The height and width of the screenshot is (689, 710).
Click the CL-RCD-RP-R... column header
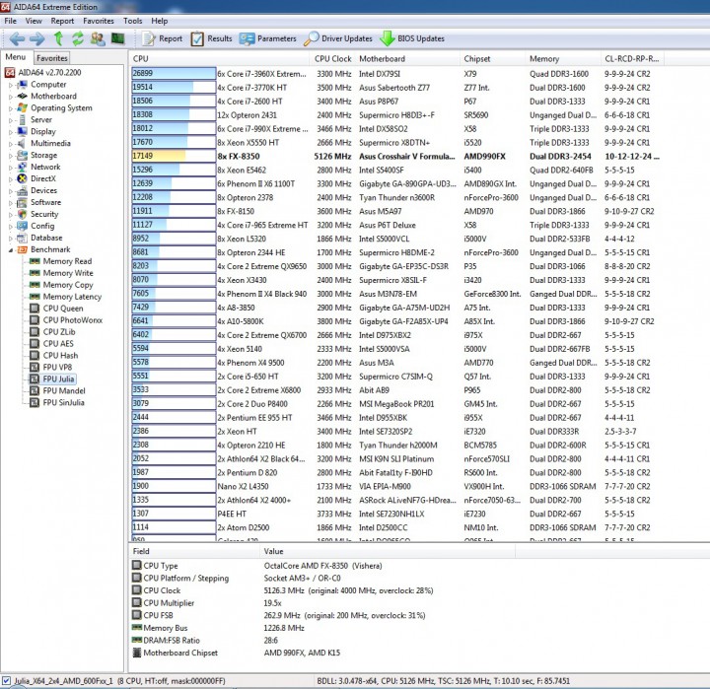coord(632,59)
